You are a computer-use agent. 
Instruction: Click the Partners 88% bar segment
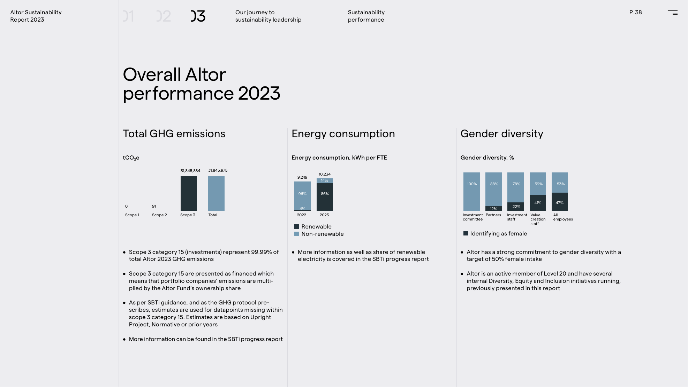pos(493,189)
